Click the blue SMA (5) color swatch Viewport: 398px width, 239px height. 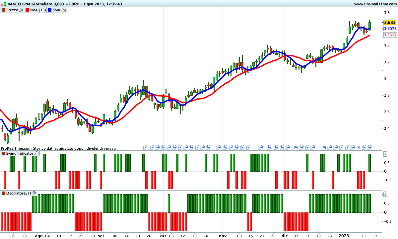(50, 10)
